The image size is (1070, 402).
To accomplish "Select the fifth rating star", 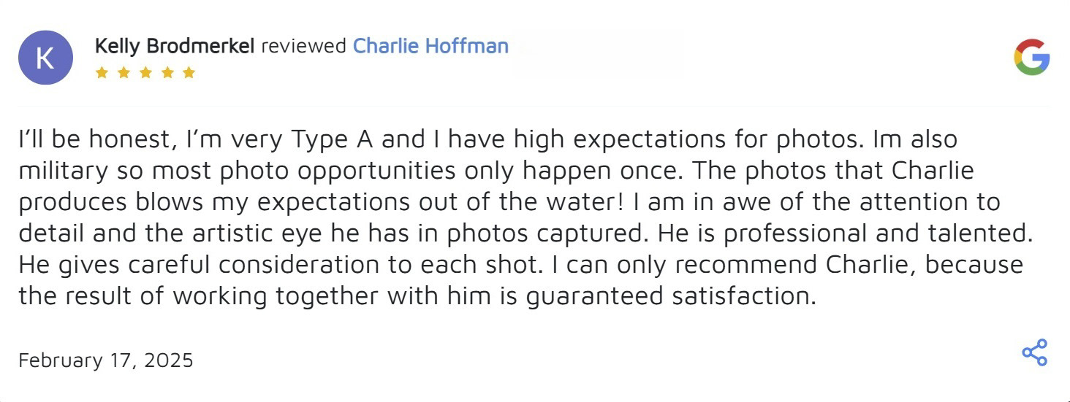I will tap(189, 72).
